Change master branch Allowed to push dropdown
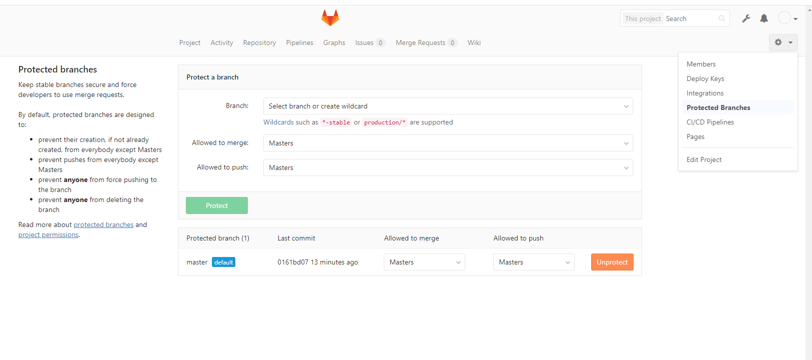Image resolution: width=812 pixels, height=360 pixels. 534,262
